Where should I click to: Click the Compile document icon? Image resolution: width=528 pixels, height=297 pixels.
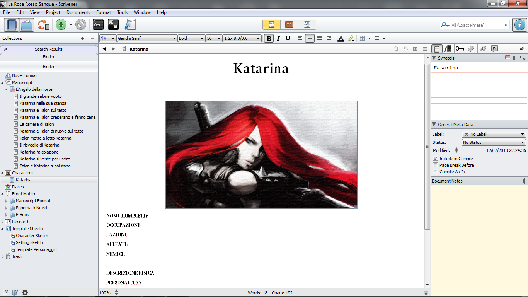point(130,25)
